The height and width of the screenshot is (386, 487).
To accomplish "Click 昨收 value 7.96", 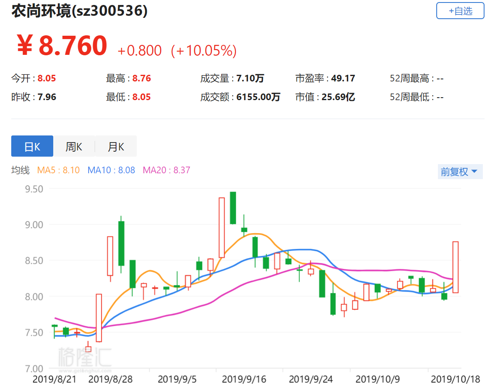I will pyautogui.click(x=47, y=97).
